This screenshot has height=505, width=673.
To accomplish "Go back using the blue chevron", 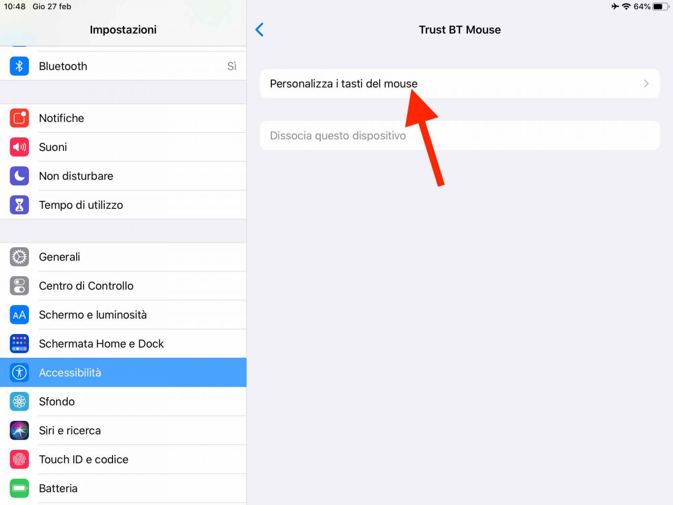I will pyautogui.click(x=259, y=30).
